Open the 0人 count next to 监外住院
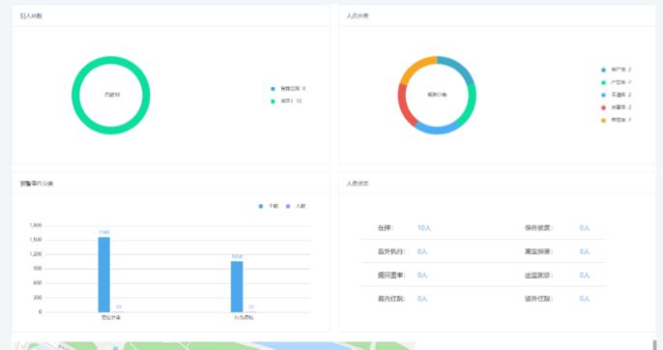The image size is (663, 350). tap(585, 299)
